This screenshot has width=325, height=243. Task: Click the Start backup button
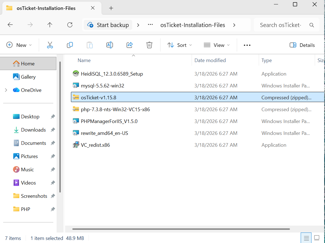pyautogui.click(x=108, y=25)
